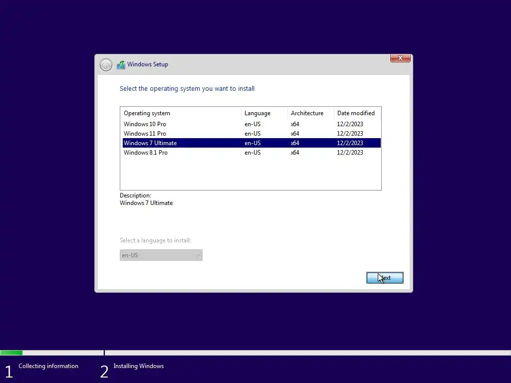The height and width of the screenshot is (383, 511).
Task: Click Next to continue setup
Action: (385, 278)
